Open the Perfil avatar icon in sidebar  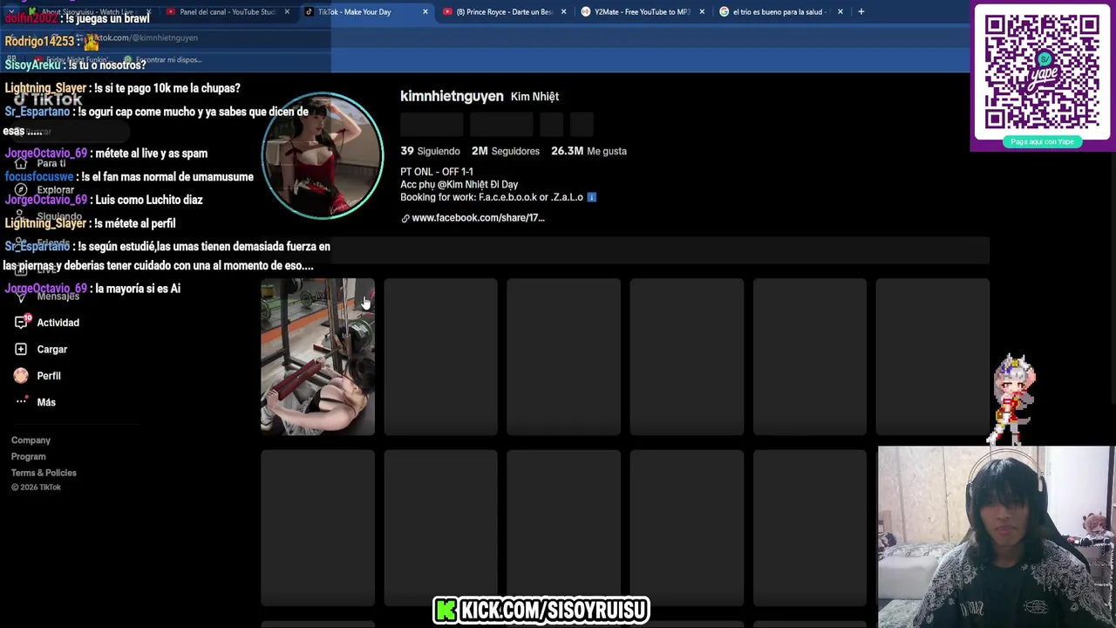click(x=21, y=375)
